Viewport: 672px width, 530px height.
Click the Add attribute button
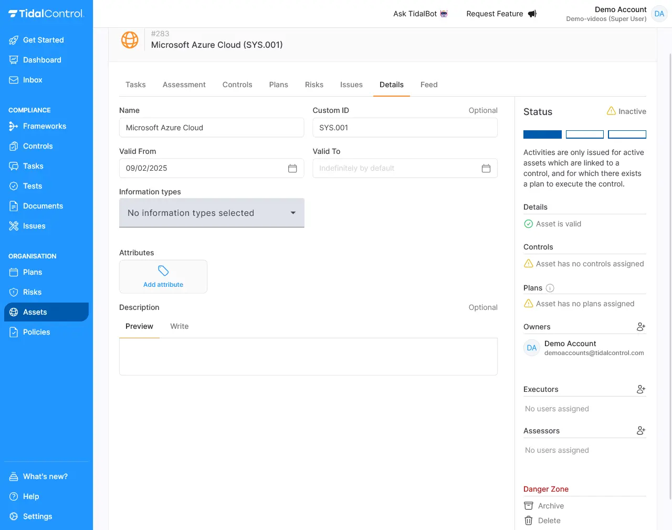coord(163,277)
